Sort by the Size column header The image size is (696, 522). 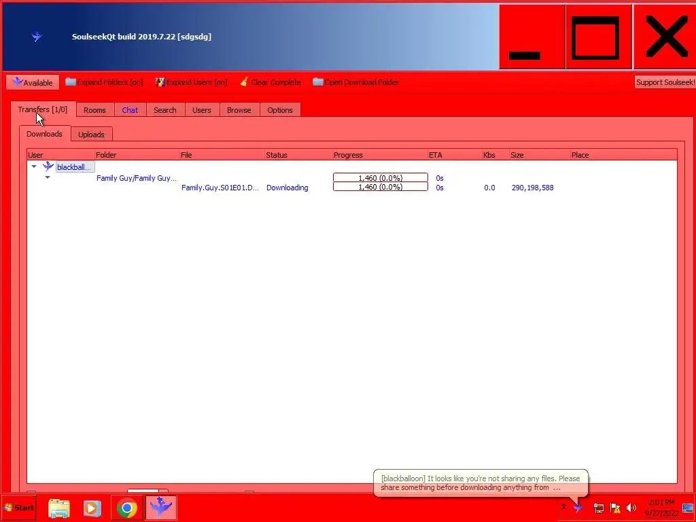click(x=540, y=155)
